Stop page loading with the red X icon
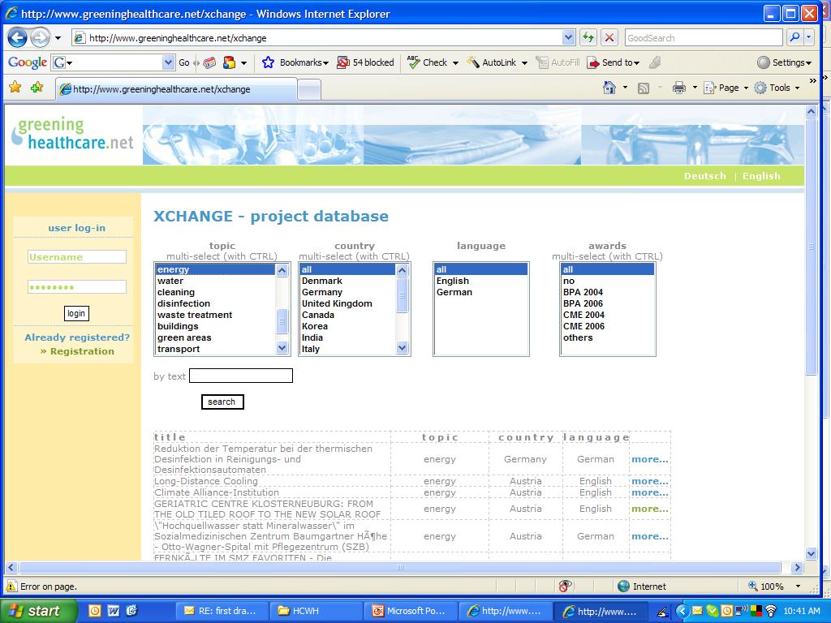This screenshot has width=831, height=623. pos(609,37)
